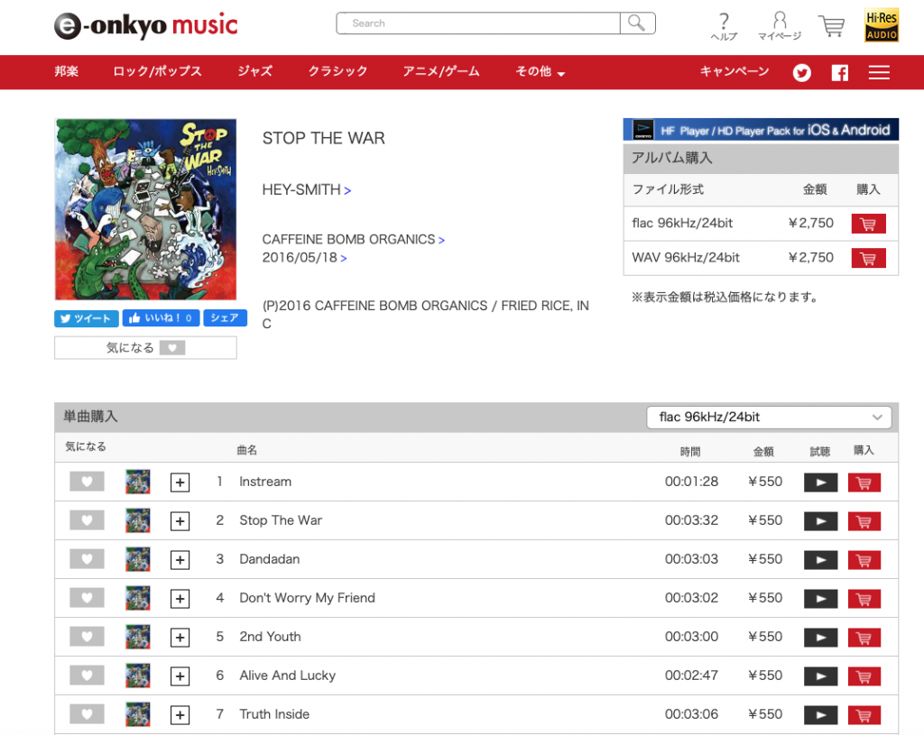Click the Instream track thumbnail
Viewport: 924px width, 735px height.
138,482
